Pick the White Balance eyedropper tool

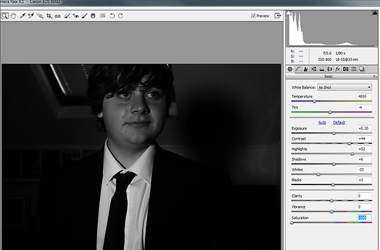click(23, 16)
